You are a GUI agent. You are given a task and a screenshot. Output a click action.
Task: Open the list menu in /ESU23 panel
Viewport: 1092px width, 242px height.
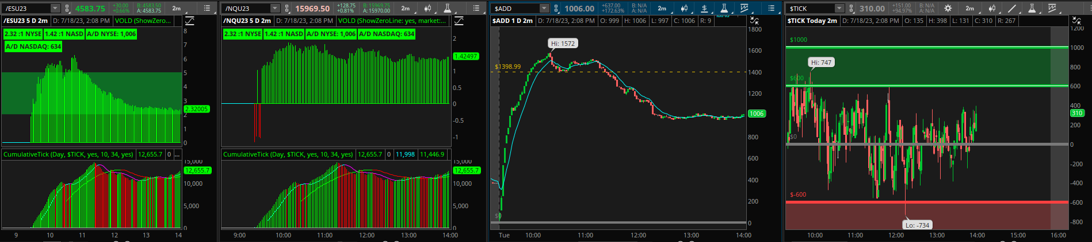tap(207, 9)
